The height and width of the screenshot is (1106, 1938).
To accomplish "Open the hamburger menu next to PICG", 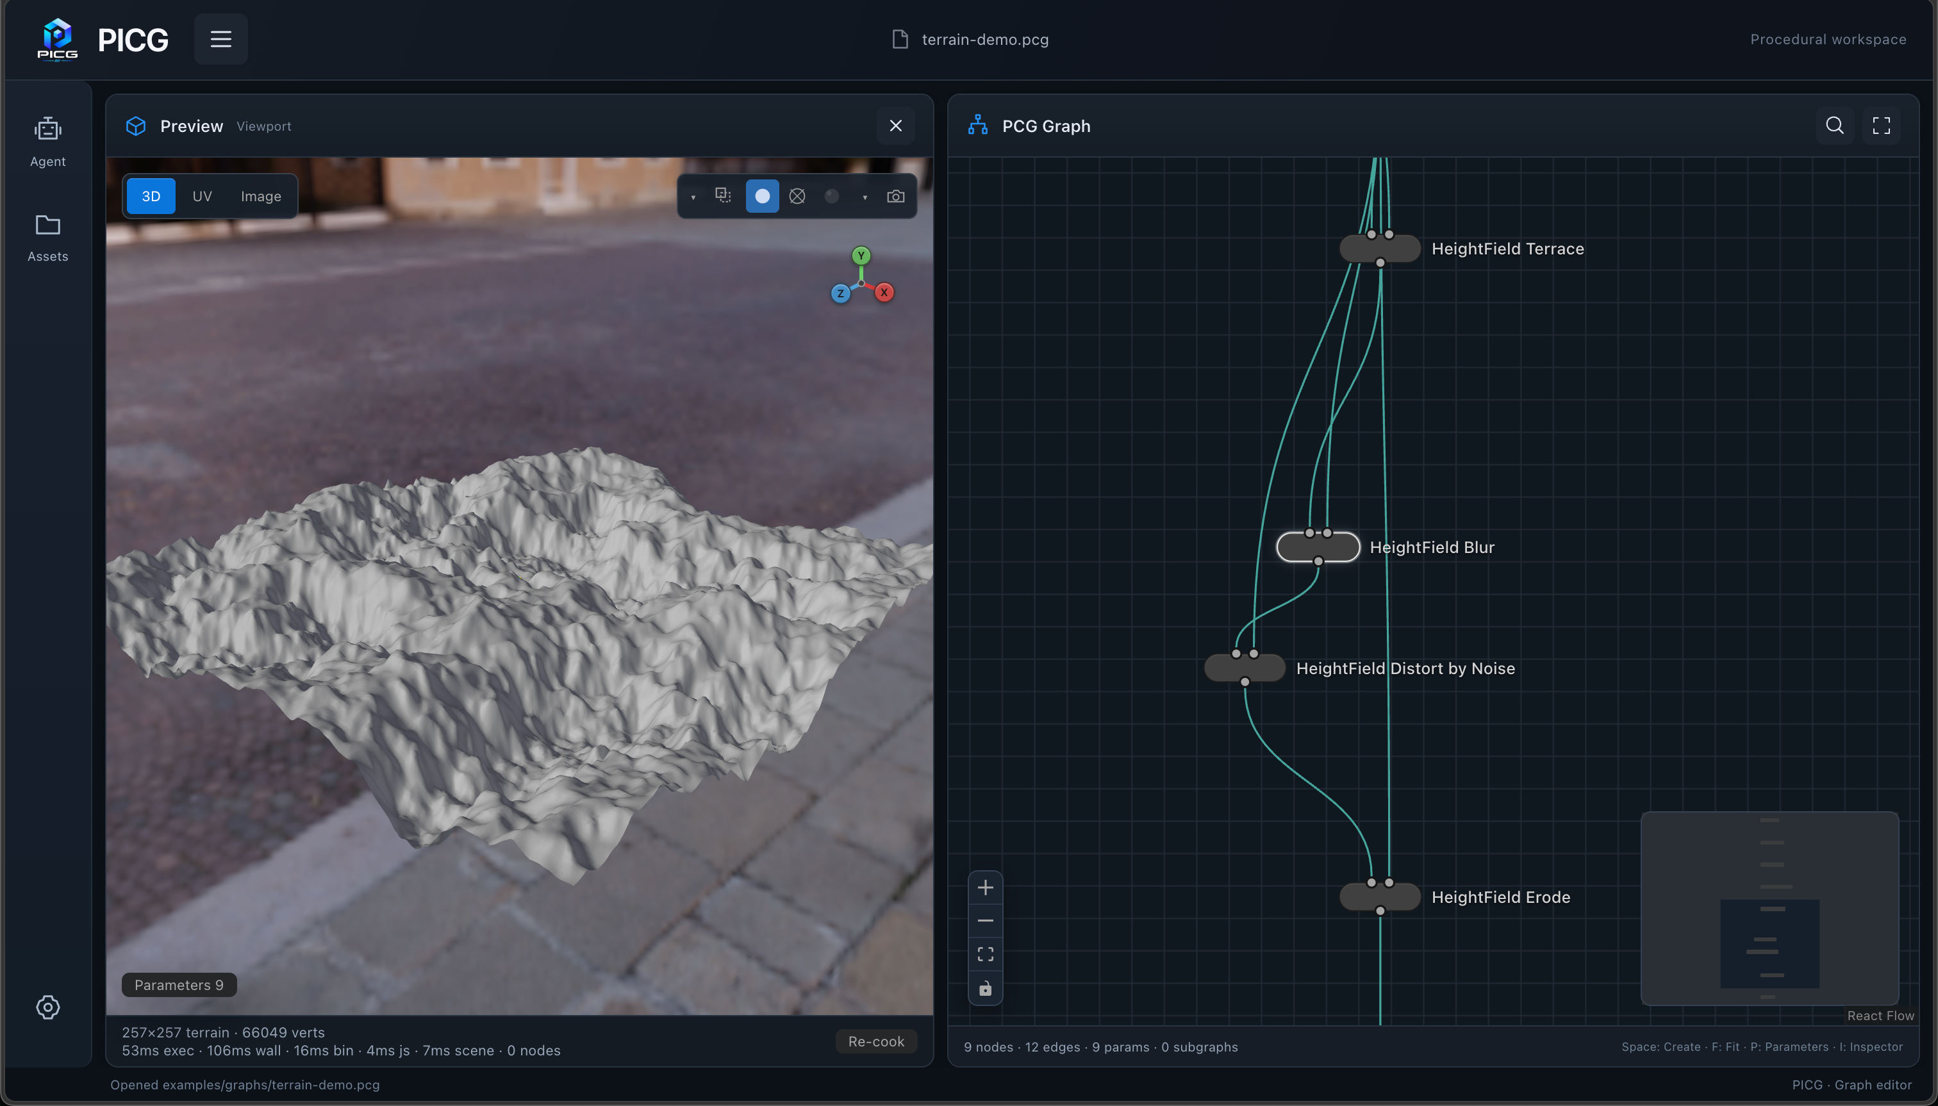I will tap(220, 38).
